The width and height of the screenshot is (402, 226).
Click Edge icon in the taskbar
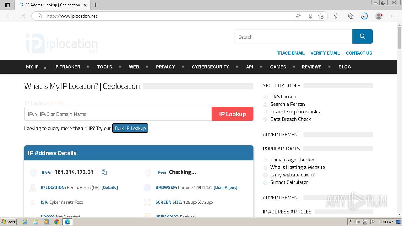67,222
